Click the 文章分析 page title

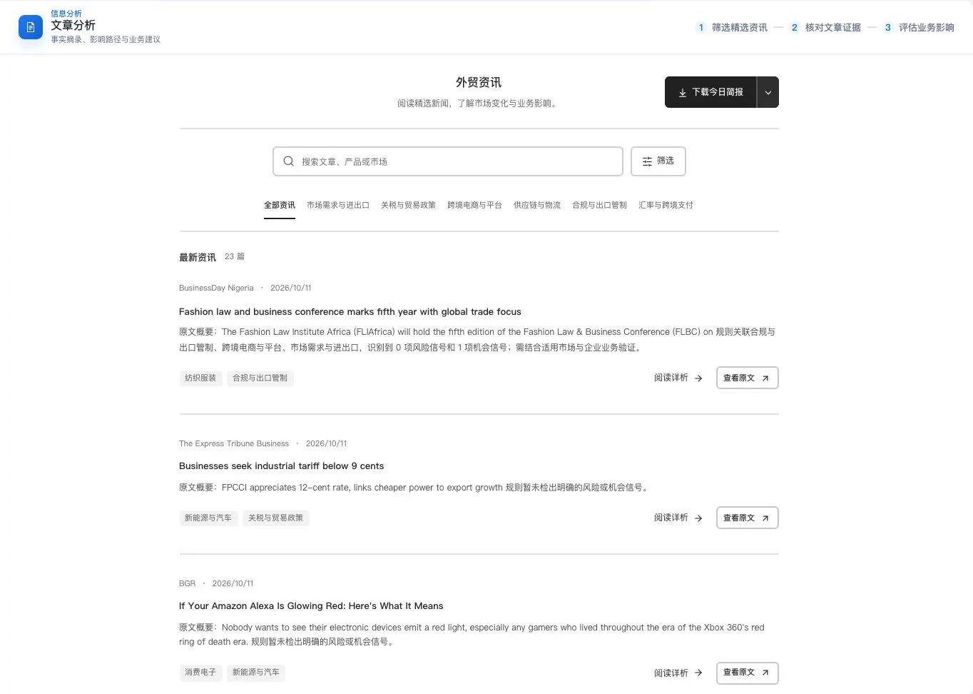tap(73, 25)
